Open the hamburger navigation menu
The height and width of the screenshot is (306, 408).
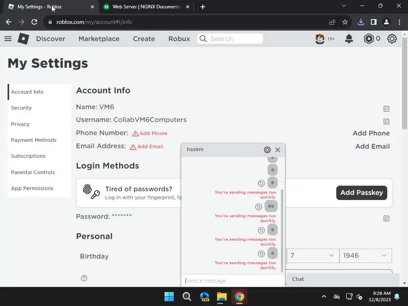coord(8,39)
